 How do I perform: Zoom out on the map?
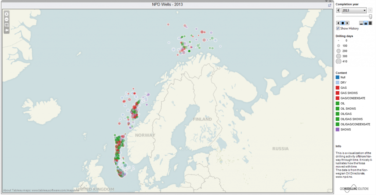coord(7,19)
